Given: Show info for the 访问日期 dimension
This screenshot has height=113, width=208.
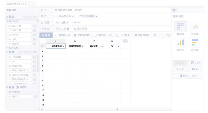Looking at the screenshot, I should (35, 30).
